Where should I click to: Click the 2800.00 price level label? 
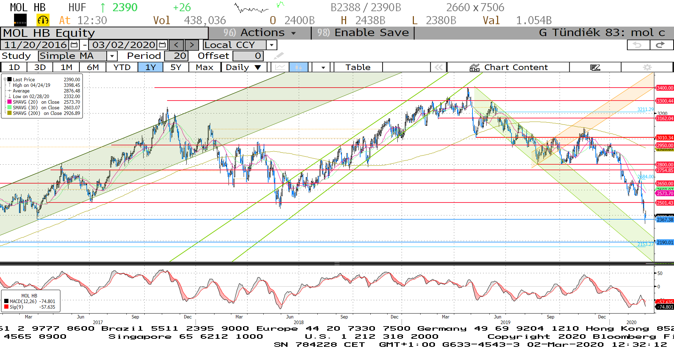[665, 165]
